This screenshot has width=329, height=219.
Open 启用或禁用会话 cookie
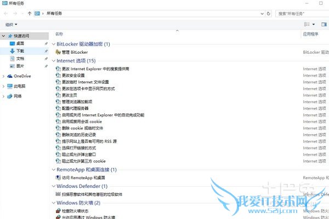pos(82,122)
